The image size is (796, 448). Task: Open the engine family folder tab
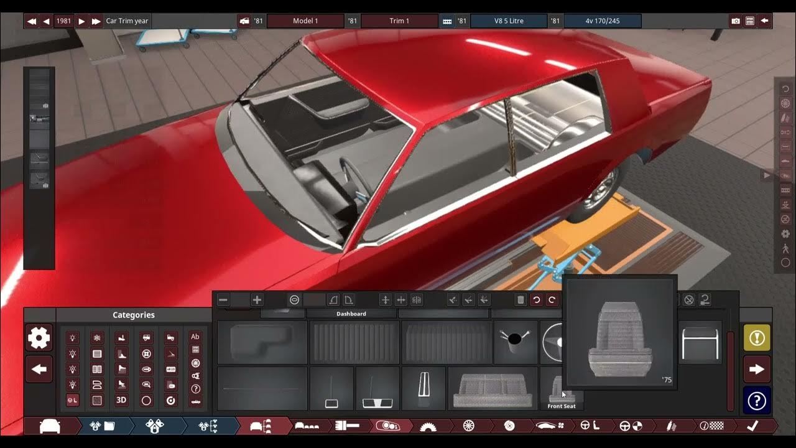click(x=103, y=426)
